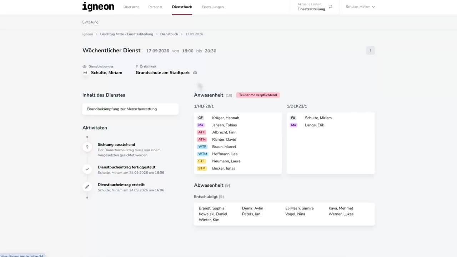Viewport: 457px width, 257px height.
Task: Click the Teilnahme verpflichtend badge
Action: (258, 95)
